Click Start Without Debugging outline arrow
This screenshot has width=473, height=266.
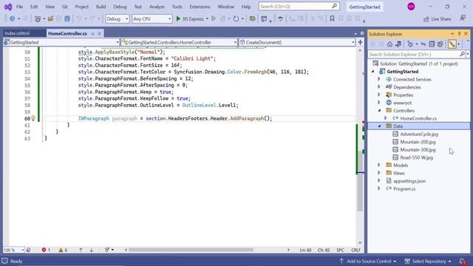pos(214,18)
